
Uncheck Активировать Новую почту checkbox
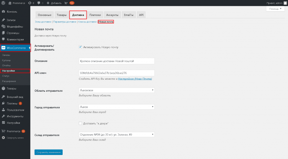80,47
